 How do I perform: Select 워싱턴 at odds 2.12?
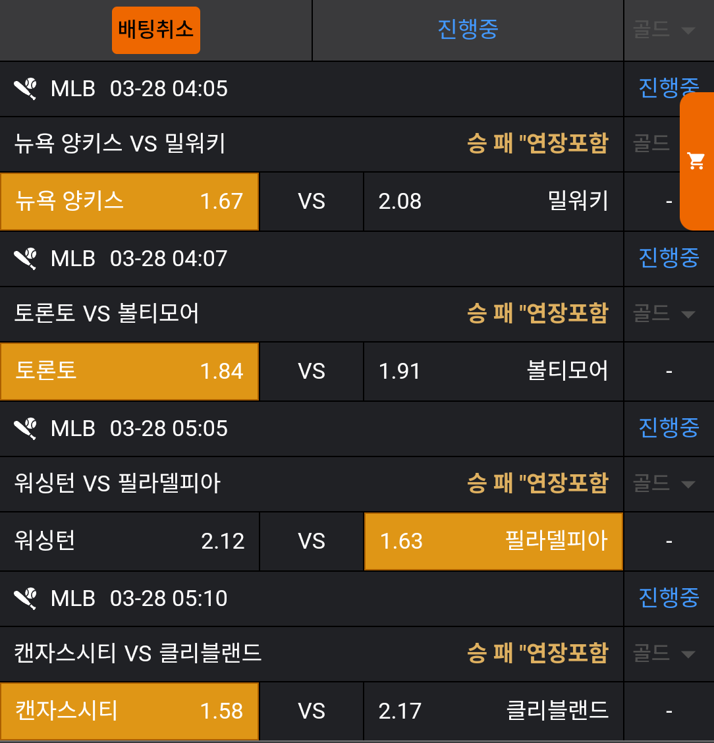tap(129, 541)
